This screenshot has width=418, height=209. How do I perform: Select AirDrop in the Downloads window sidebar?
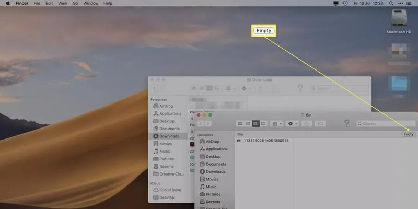[x=163, y=106]
